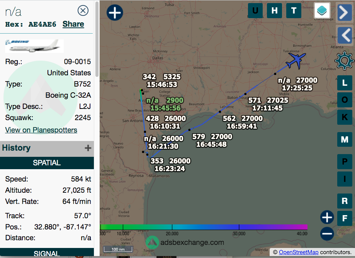Screen dimensions: 355x258
Task: Click the sidebar vertical scrollbar
Action: pyautogui.click(x=97, y=39)
